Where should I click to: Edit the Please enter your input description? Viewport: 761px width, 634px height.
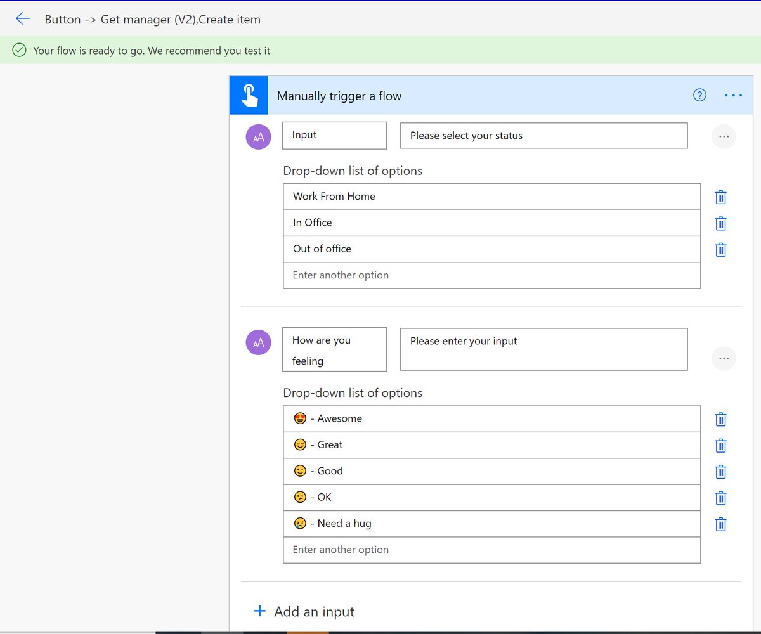(544, 349)
